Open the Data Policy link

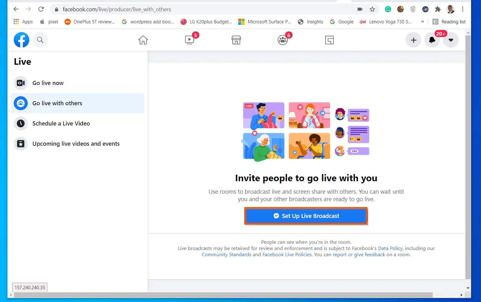(390, 248)
